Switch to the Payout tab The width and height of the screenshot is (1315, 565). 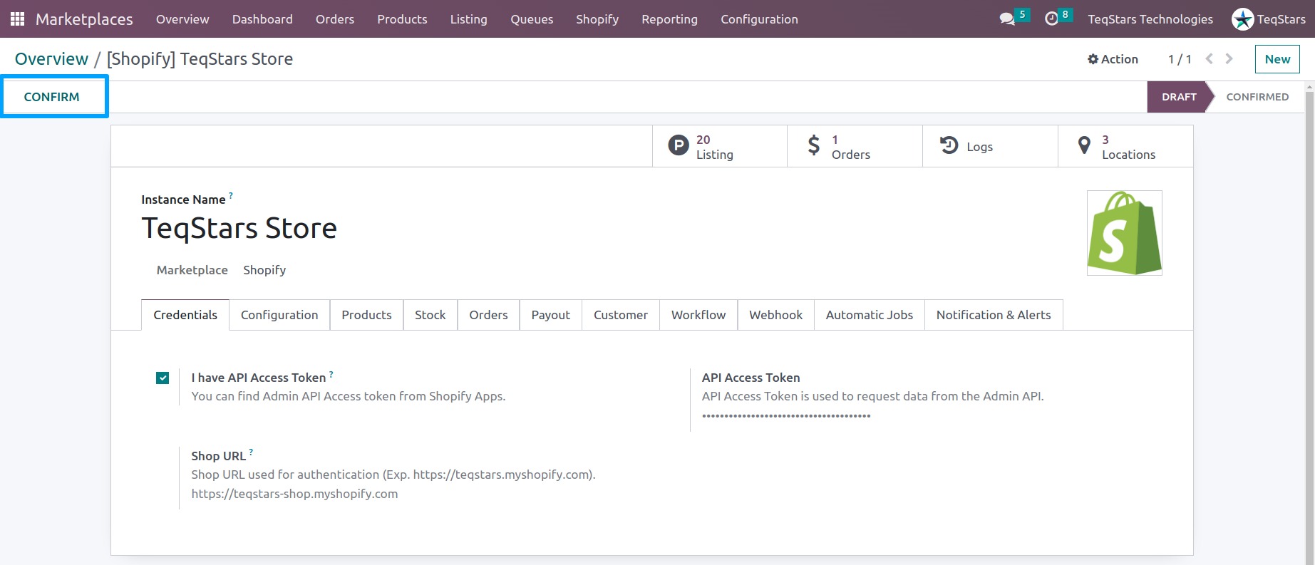[551, 315]
